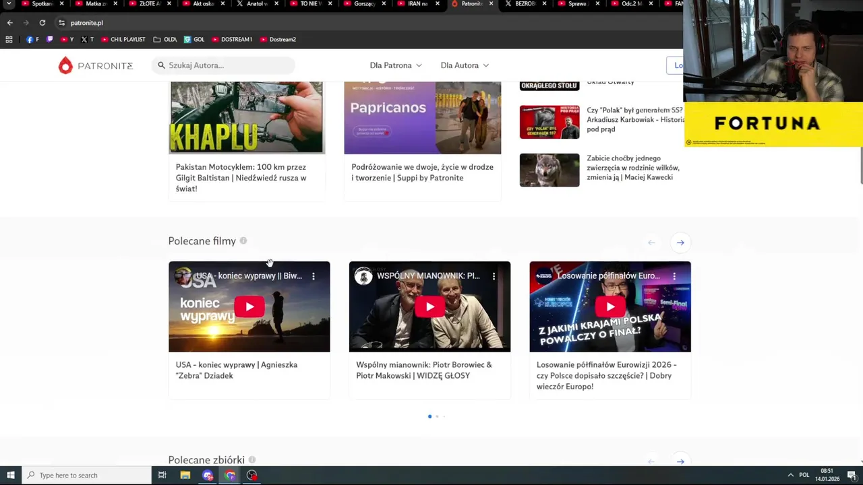863x485 pixels.
Task: Click next arrow for Polecane zbiórki
Action: coord(680,461)
